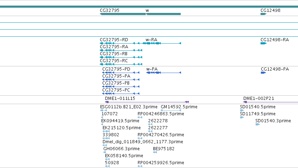The image size is (298, 168).
Task: Click the 107072 feature arrow
Action: click(x=102, y=117)
